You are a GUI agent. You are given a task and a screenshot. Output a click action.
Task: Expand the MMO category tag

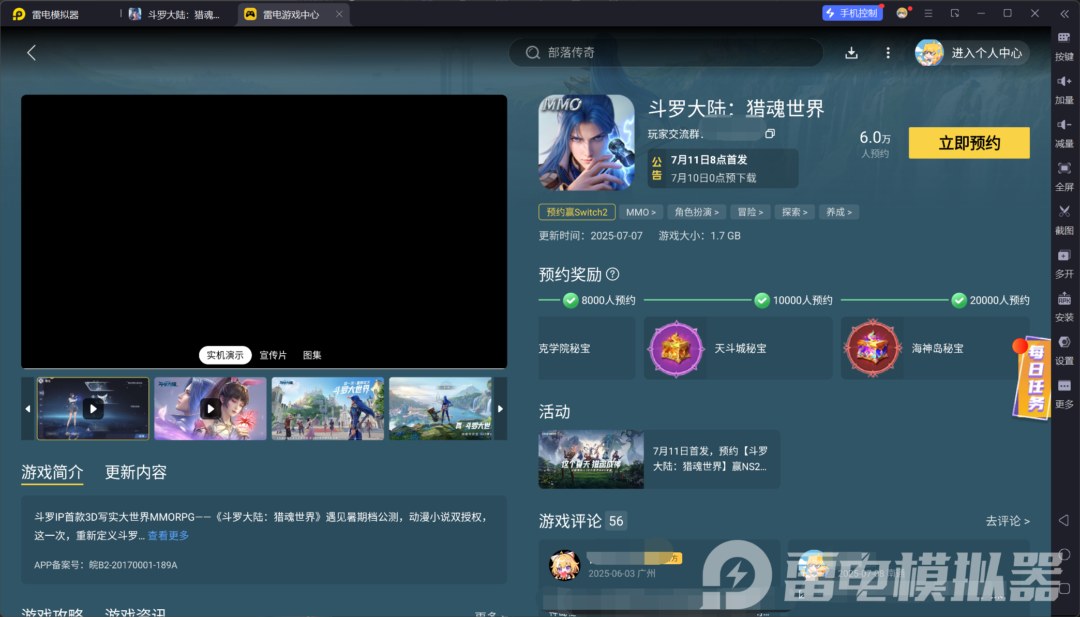[641, 212]
